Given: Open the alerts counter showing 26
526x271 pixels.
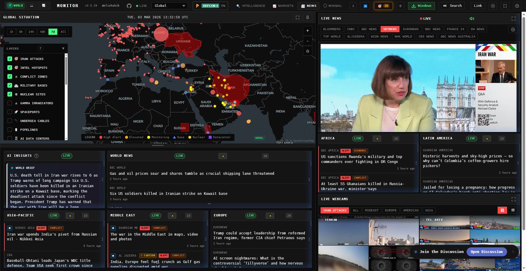Looking at the screenshot, I should click(383, 6).
